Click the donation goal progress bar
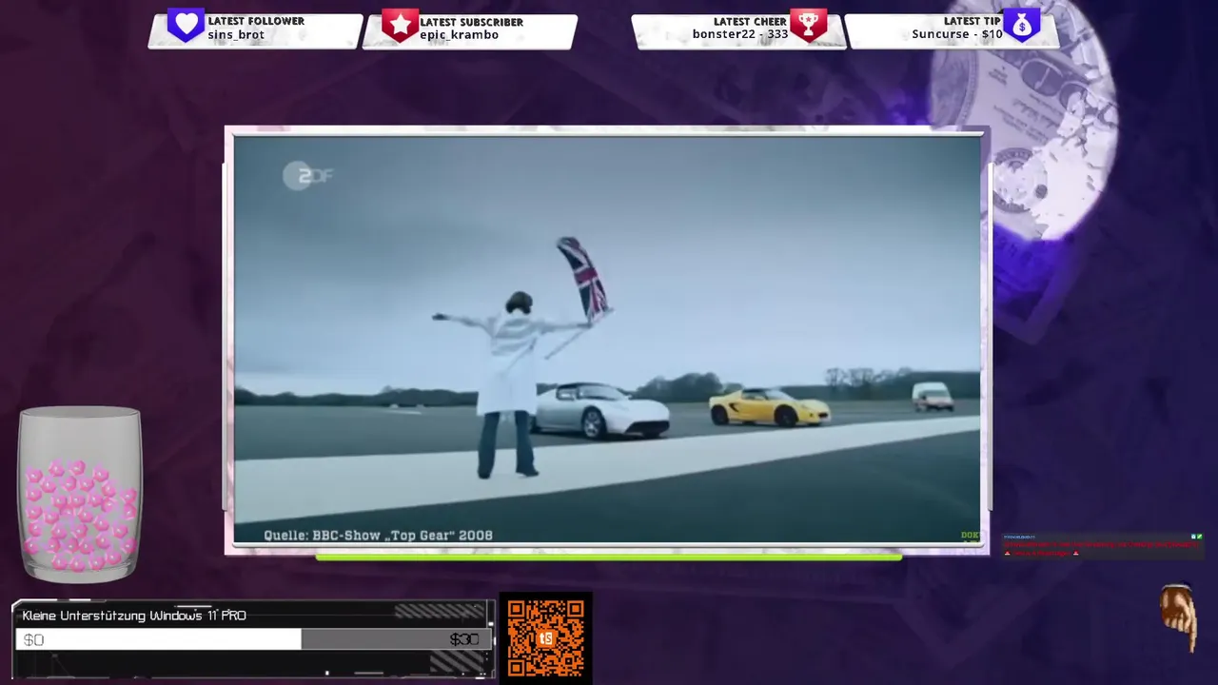 click(x=253, y=639)
